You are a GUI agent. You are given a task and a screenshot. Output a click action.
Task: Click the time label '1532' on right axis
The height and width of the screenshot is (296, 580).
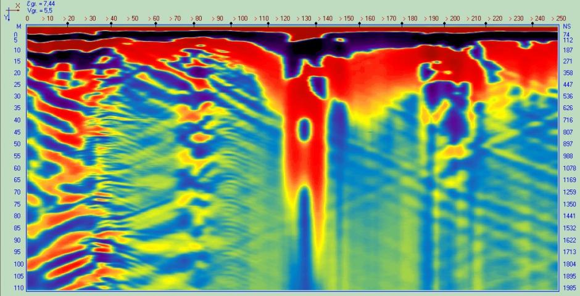pyautogui.click(x=570, y=228)
